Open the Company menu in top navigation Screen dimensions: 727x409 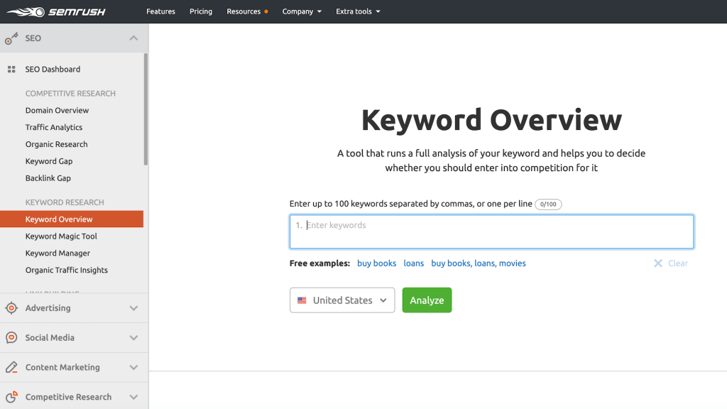click(302, 11)
